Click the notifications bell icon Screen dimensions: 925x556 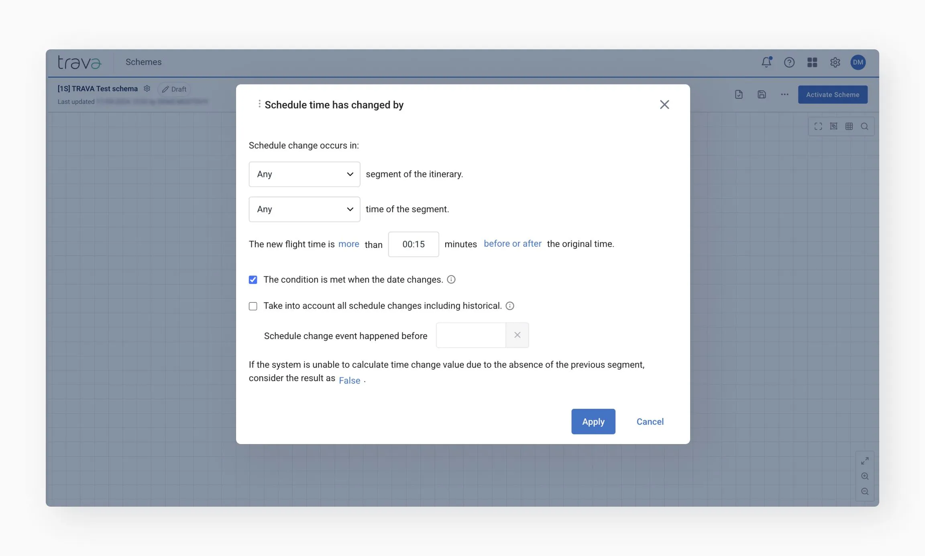pos(766,62)
